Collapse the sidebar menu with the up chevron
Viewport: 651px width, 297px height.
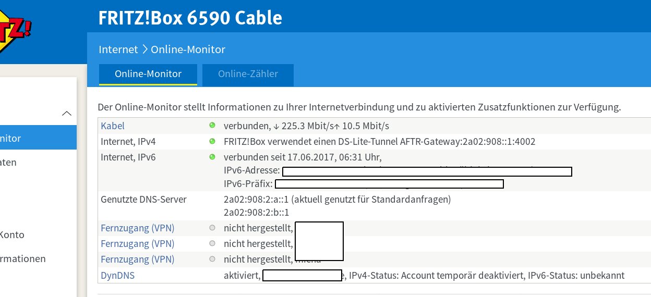coord(66,114)
